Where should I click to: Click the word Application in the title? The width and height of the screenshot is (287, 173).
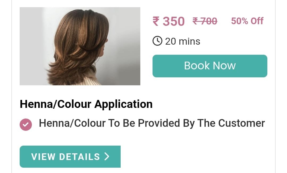click(123, 104)
